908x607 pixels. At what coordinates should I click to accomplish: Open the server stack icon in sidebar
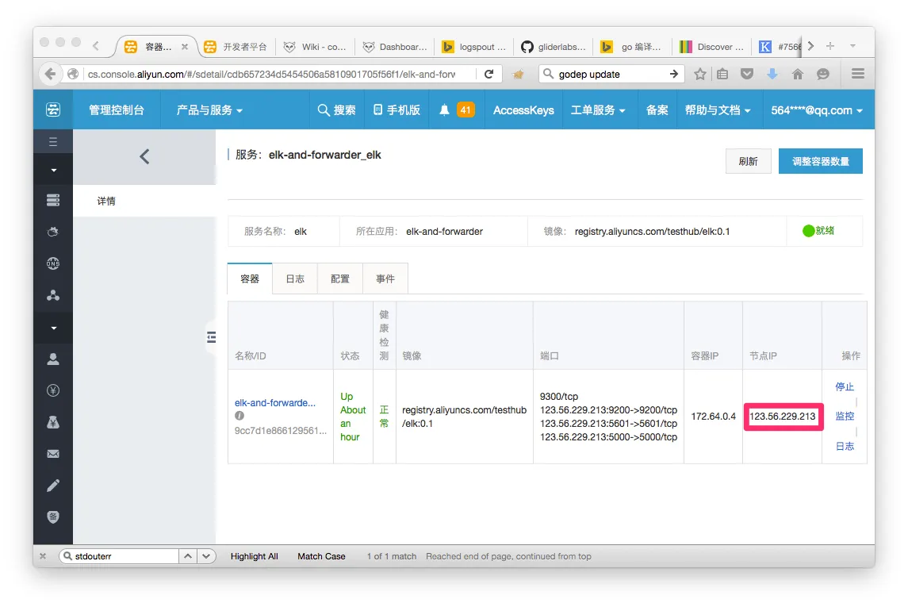pos(52,200)
